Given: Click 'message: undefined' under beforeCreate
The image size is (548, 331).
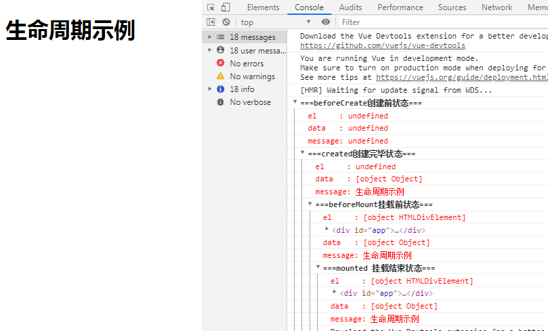Looking at the screenshot, I should click(347, 141).
